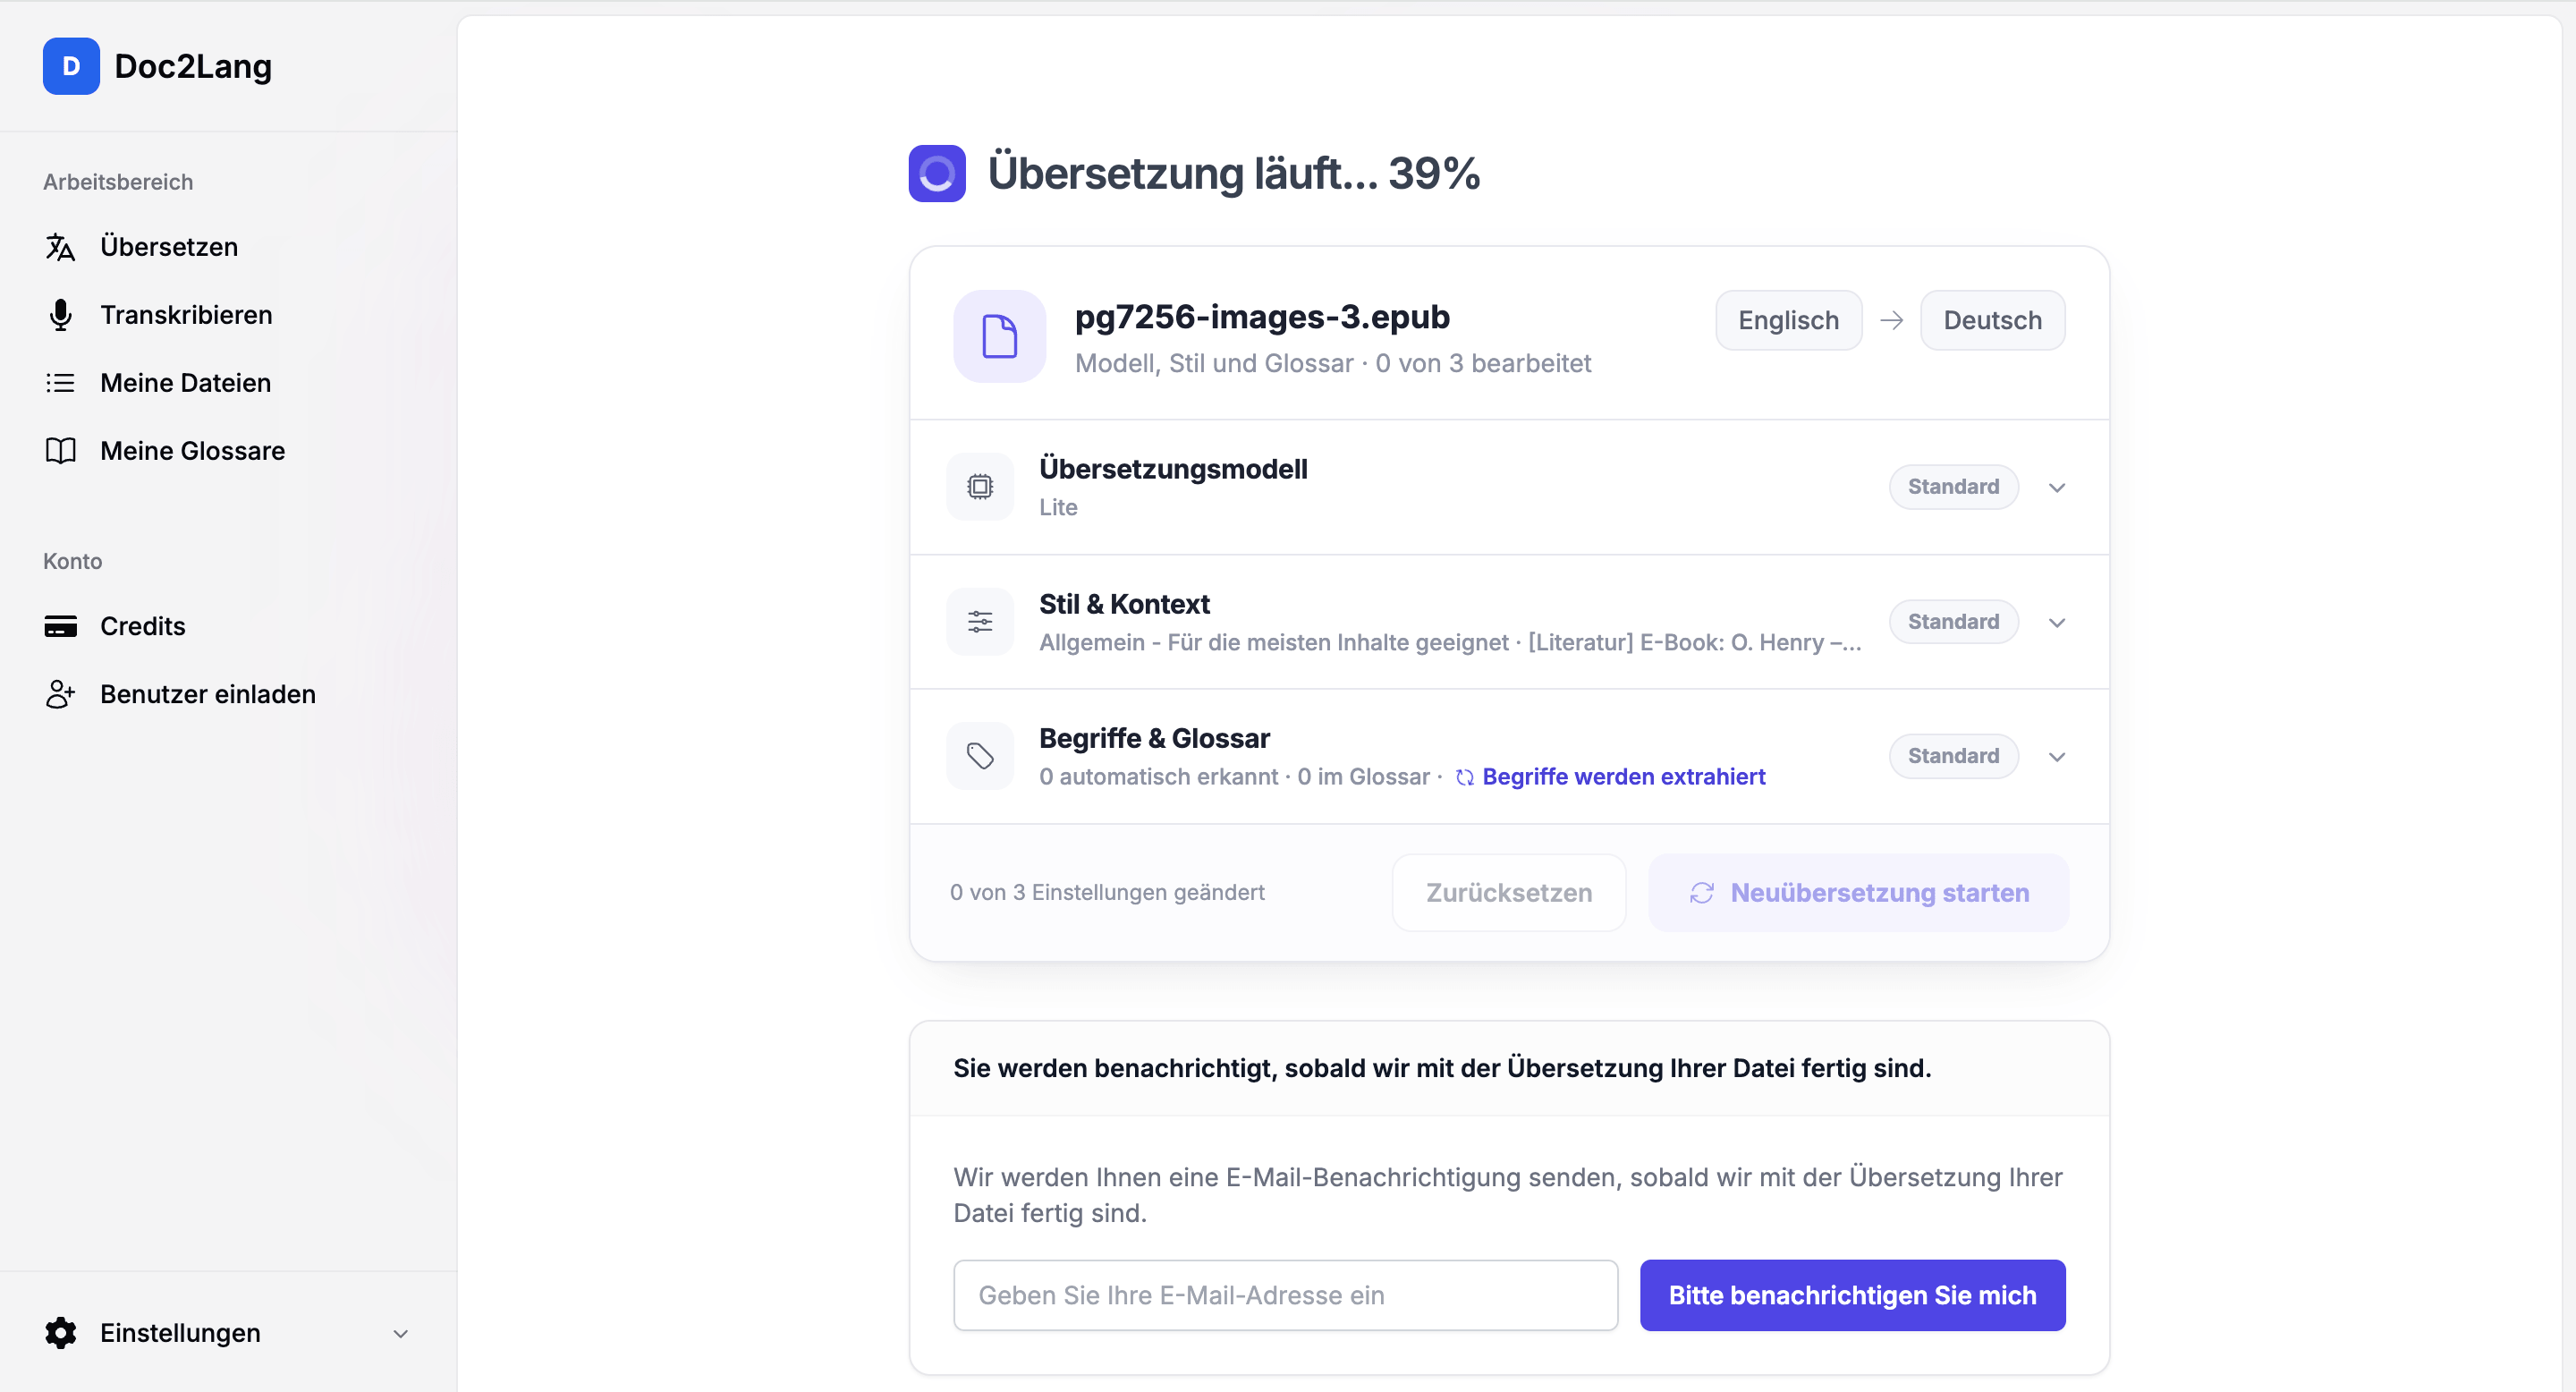The width and height of the screenshot is (2576, 1392).
Task: Click the tag icon for Begriffe & Glossar
Action: tap(980, 756)
